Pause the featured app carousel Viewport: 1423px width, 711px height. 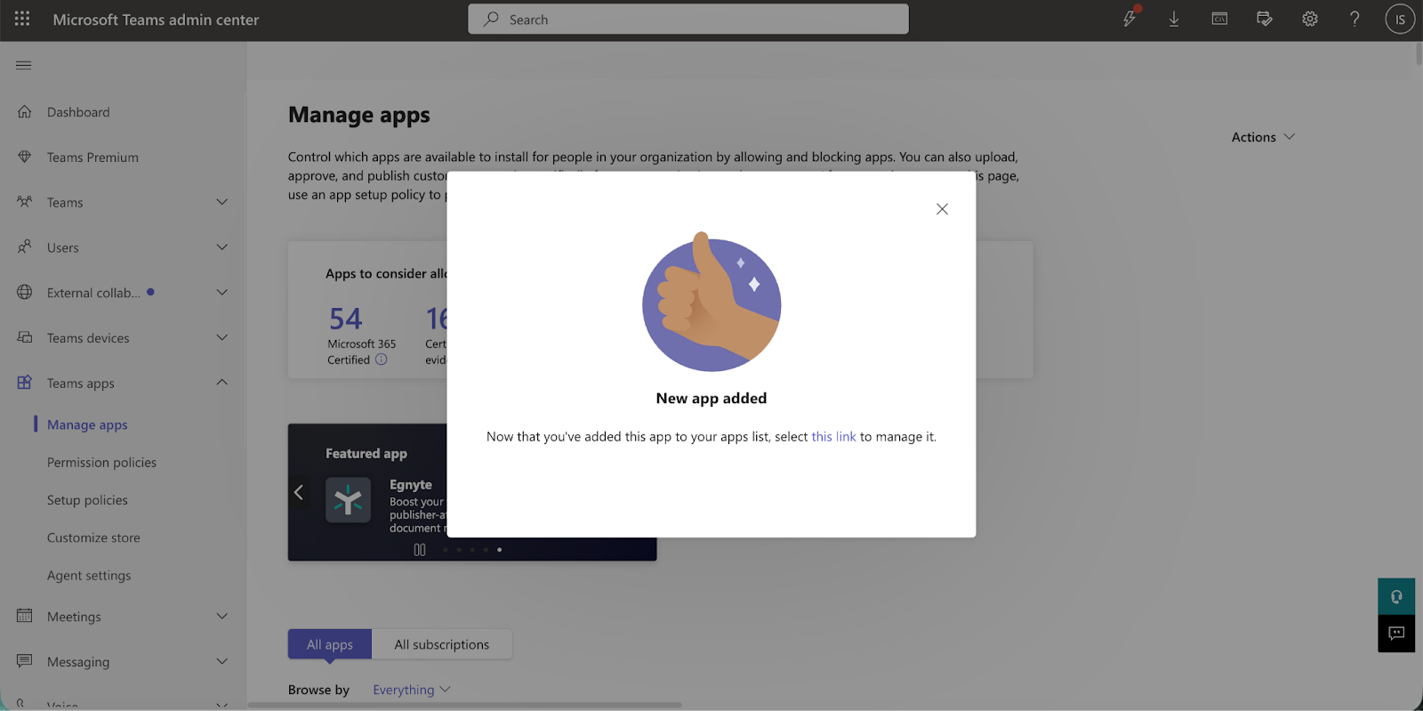click(x=420, y=550)
